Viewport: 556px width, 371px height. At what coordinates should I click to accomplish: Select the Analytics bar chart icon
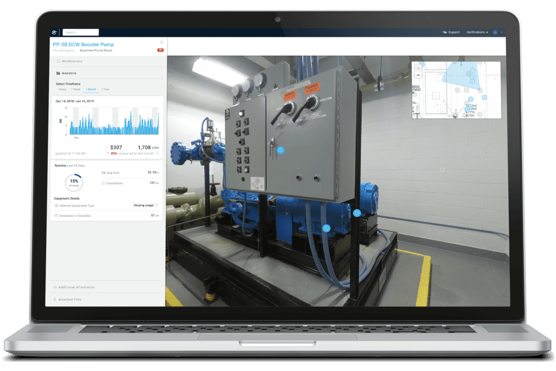[58, 73]
